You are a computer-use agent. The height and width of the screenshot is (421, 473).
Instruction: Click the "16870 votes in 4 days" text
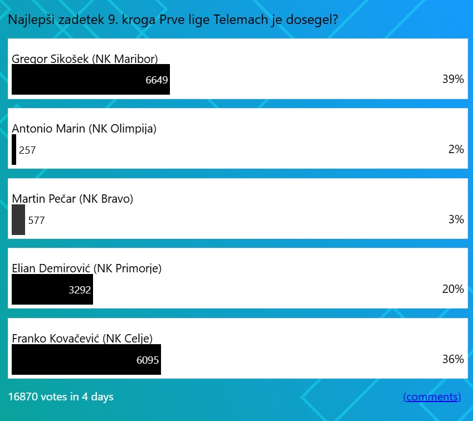click(x=61, y=397)
